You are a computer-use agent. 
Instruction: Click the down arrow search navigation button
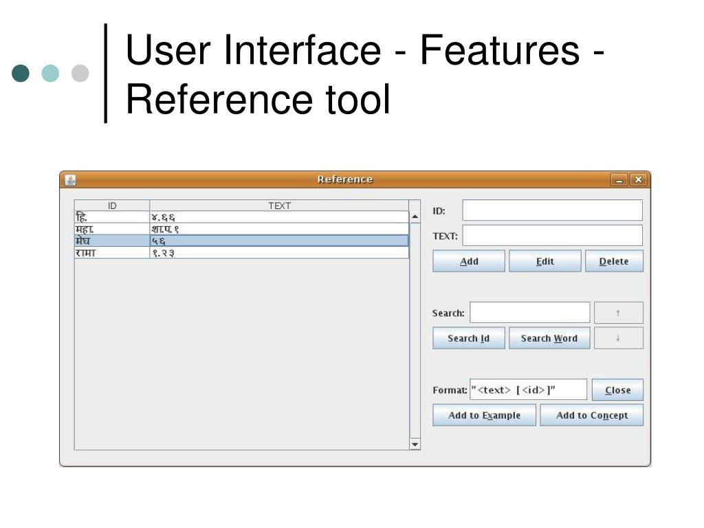pyautogui.click(x=618, y=338)
